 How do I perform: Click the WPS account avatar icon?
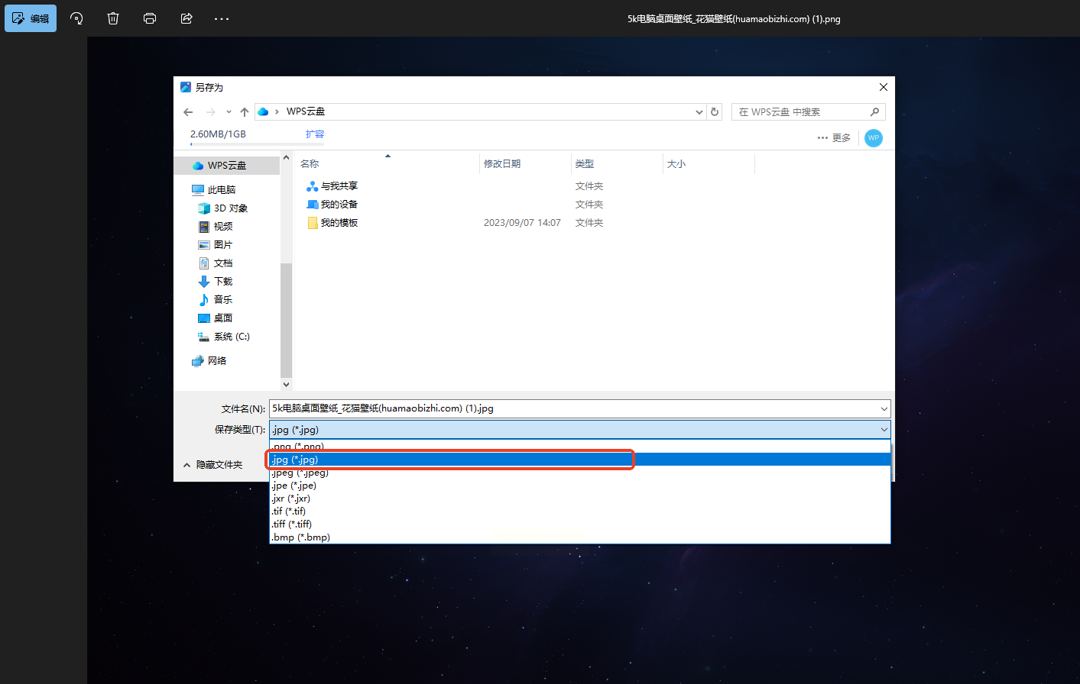click(874, 138)
